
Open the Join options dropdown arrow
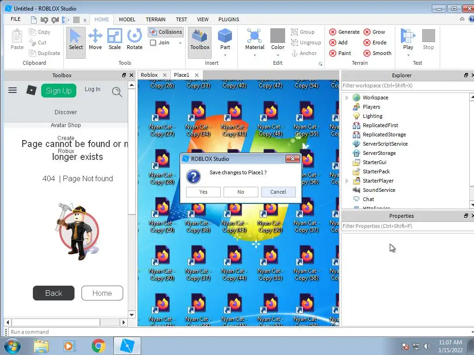[x=180, y=43]
